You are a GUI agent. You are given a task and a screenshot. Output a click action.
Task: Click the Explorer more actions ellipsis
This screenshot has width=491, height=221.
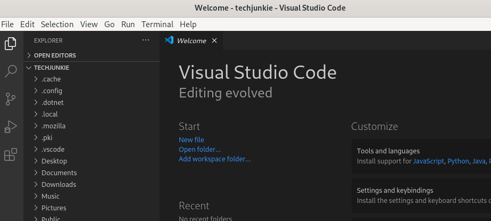(x=146, y=40)
